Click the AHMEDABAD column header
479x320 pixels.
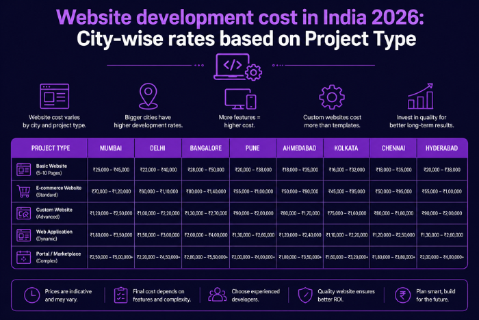[x=300, y=148]
